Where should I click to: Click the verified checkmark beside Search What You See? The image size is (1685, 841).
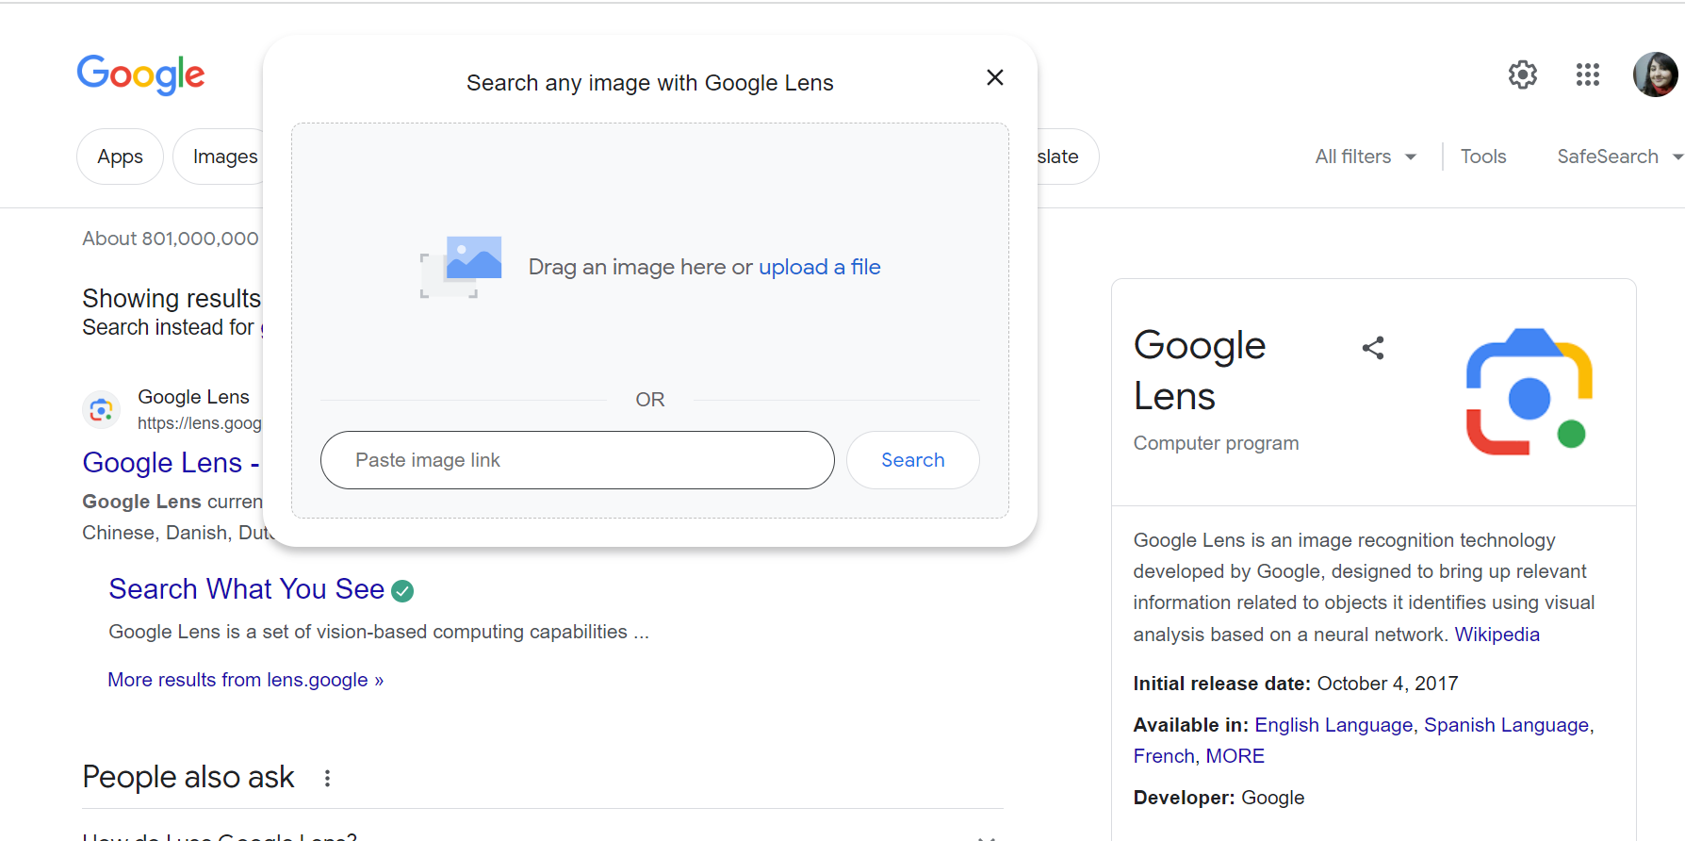click(402, 591)
